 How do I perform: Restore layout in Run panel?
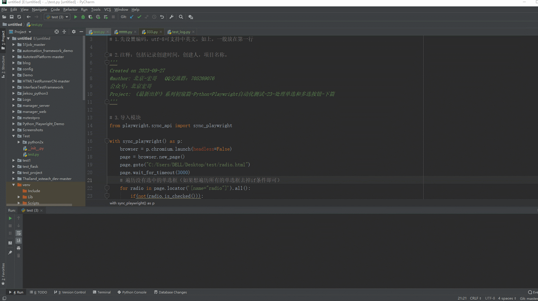tap(10, 243)
